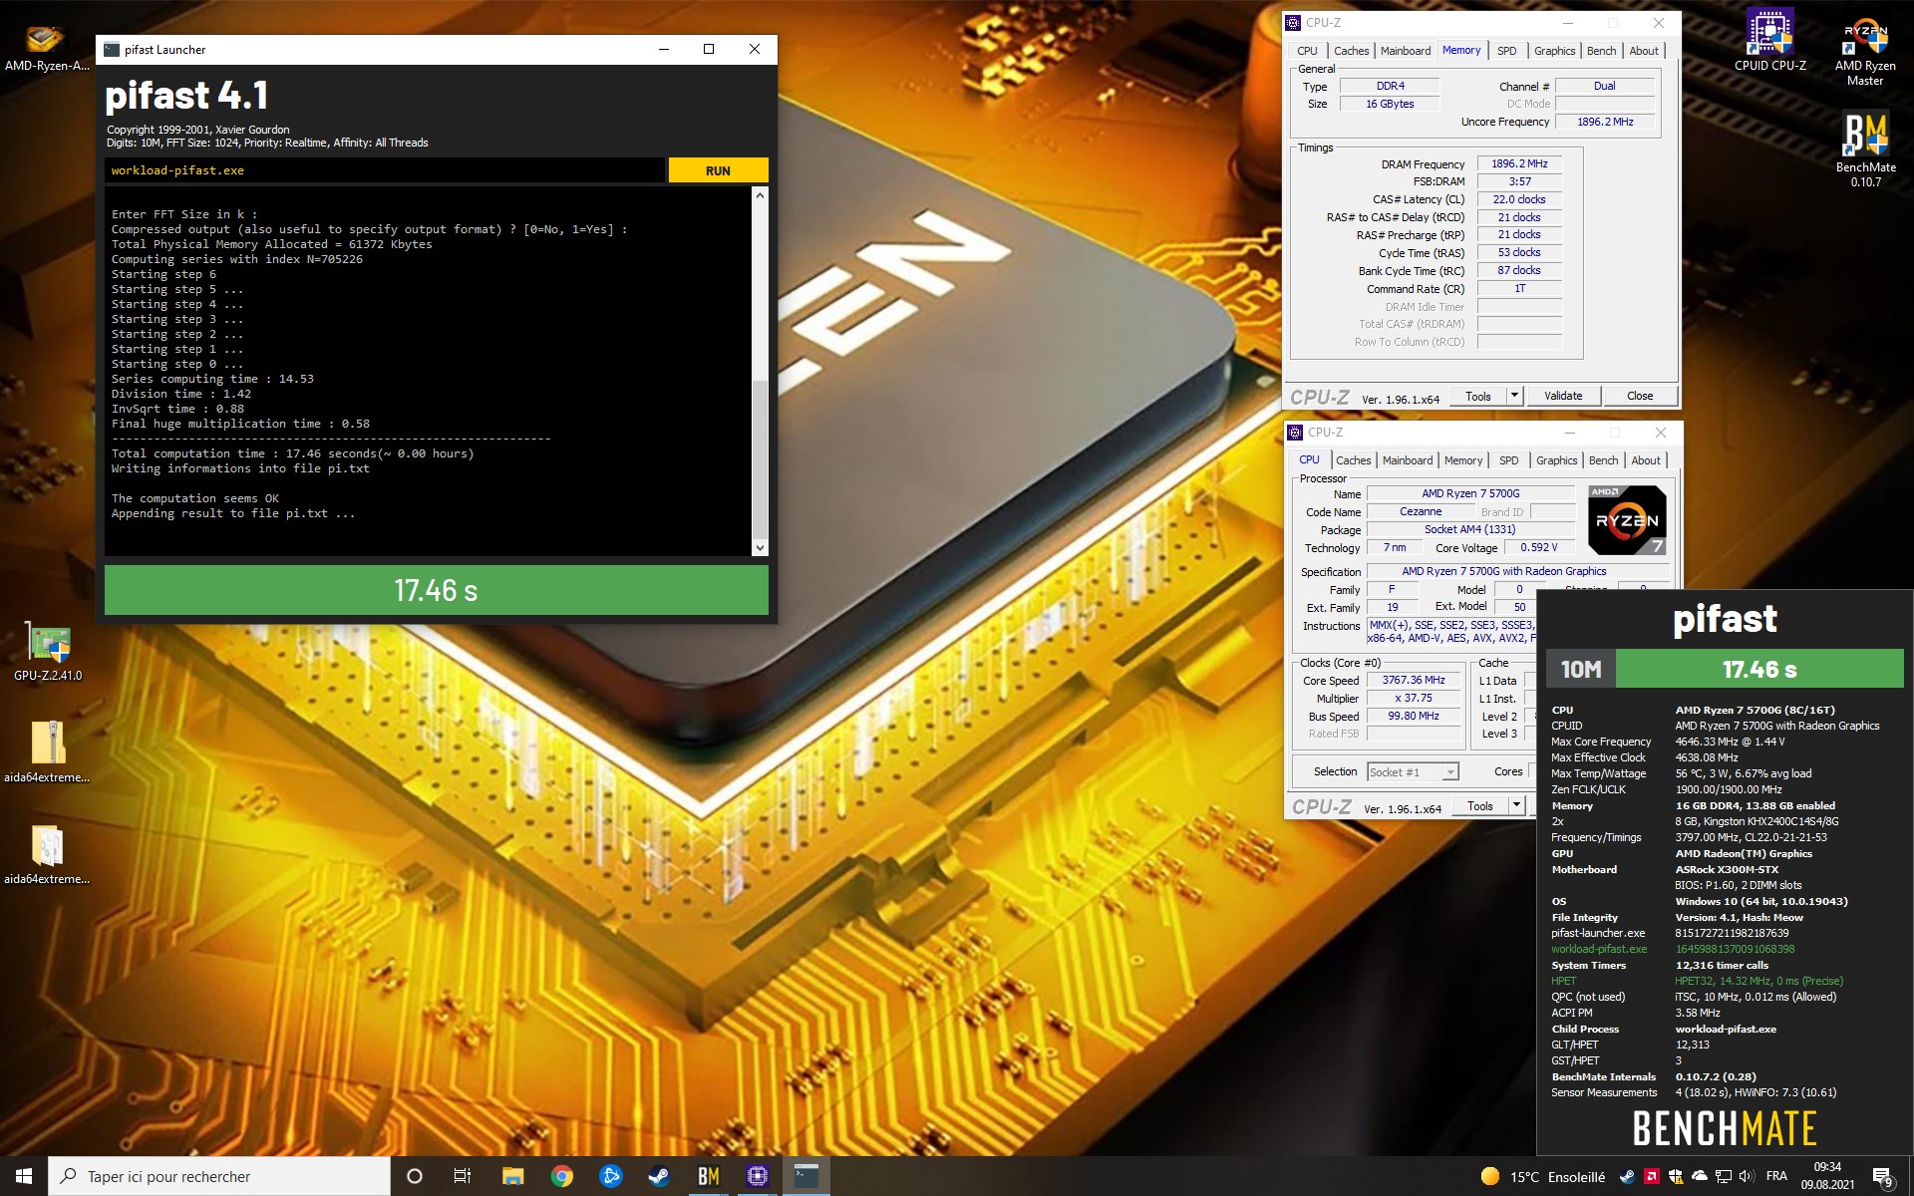
Task: Expand Tools dropdown arrow in lower CPU-Z
Action: (1516, 805)
